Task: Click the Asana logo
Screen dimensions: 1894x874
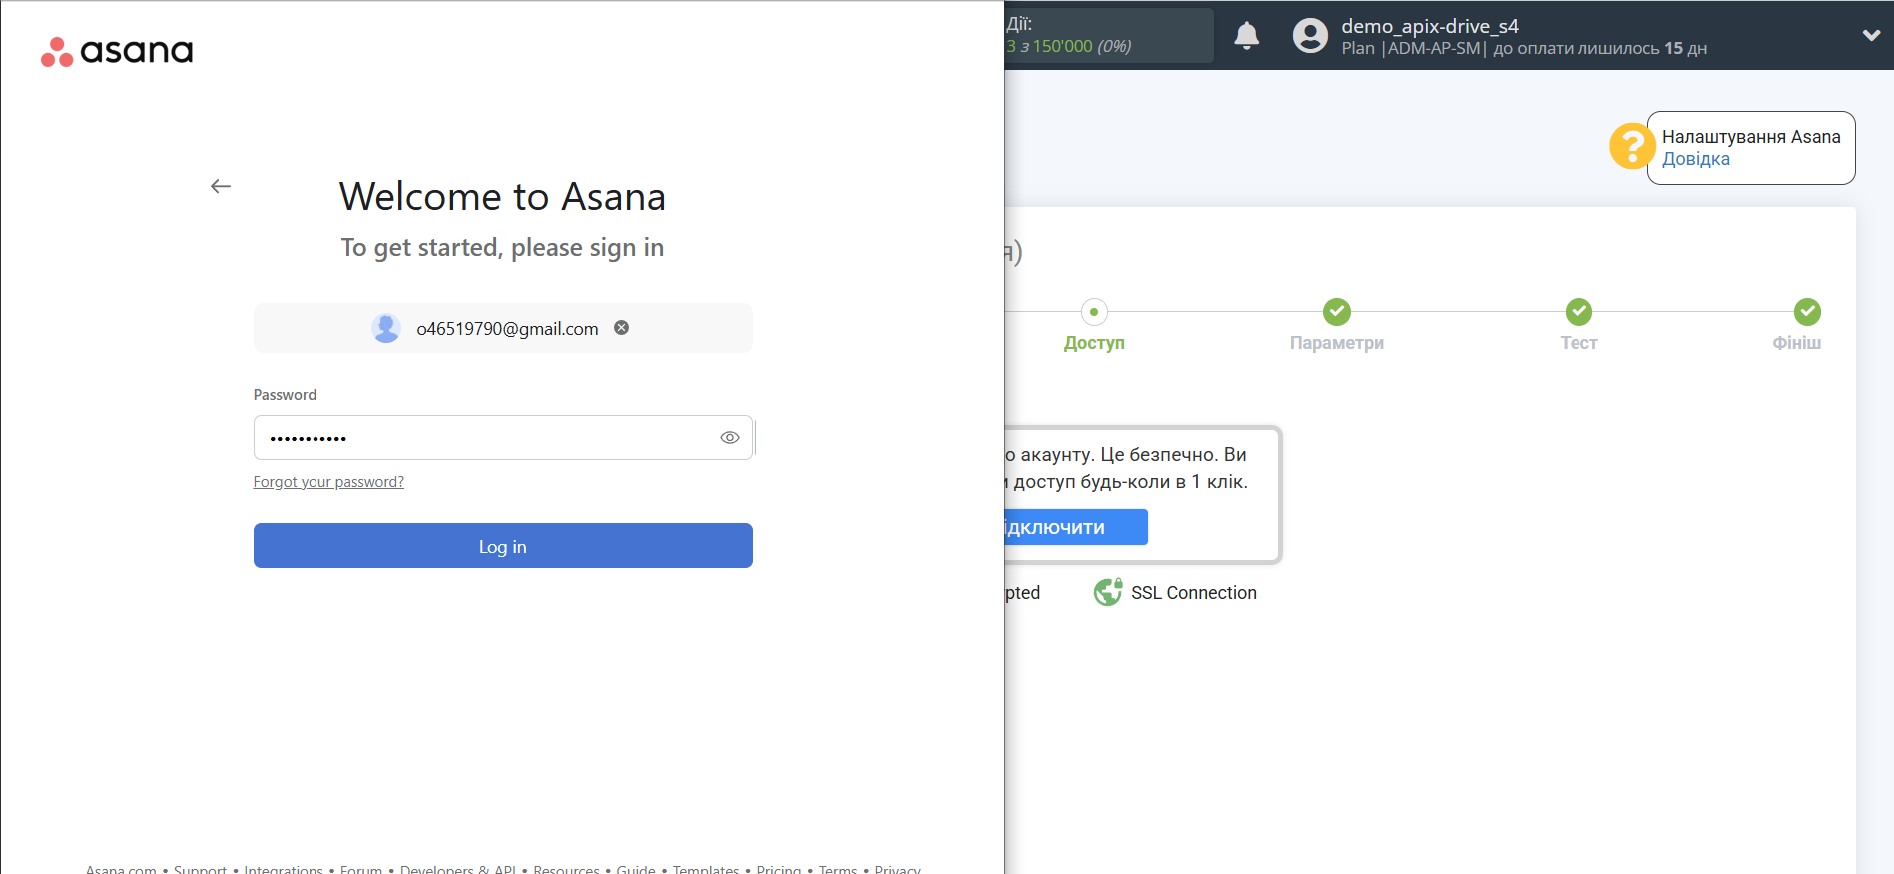Action: click(117, 51)
